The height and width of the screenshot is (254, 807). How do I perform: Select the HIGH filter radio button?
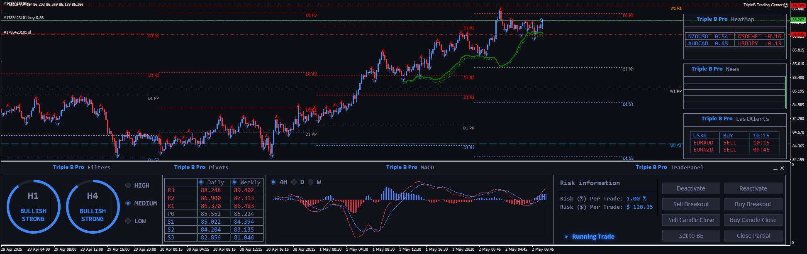(x=128, y=186)
